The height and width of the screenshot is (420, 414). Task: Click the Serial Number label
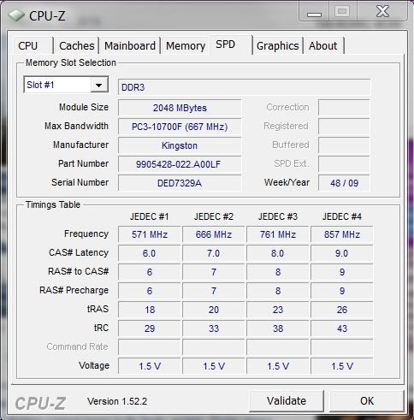[80, 182]
